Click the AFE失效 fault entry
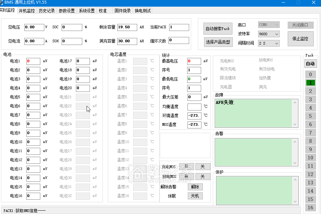321x214 pixels. coord(224,102)
